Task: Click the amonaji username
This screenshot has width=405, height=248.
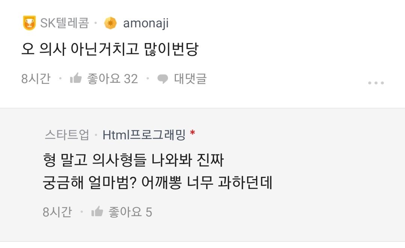Action: [145, 22]
